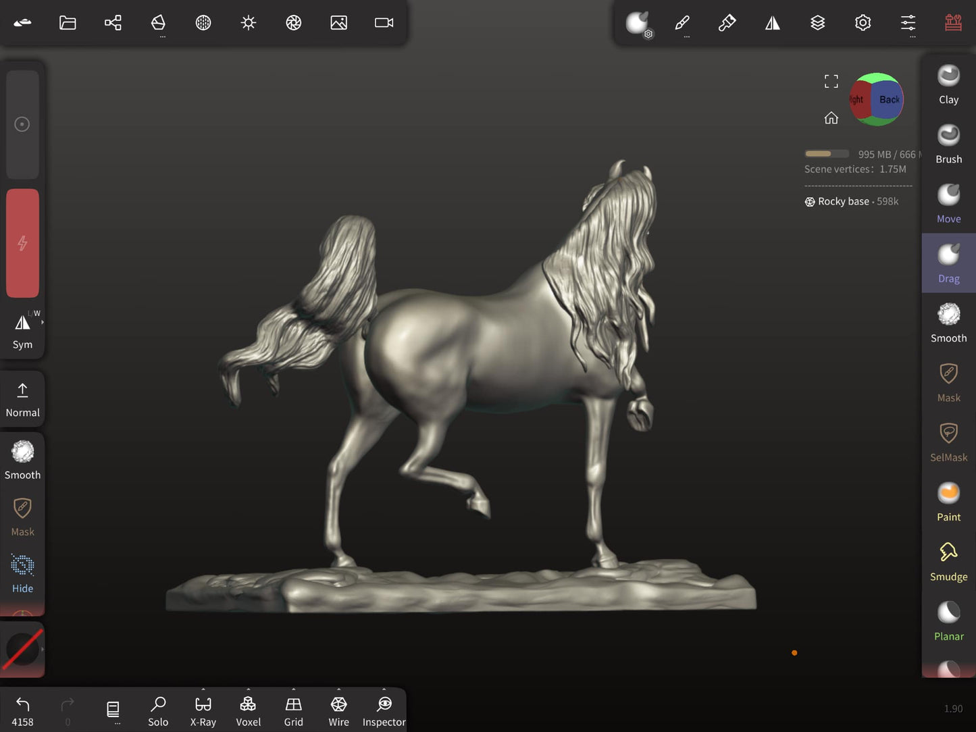Toggle Wire display mode

(338, 710)
